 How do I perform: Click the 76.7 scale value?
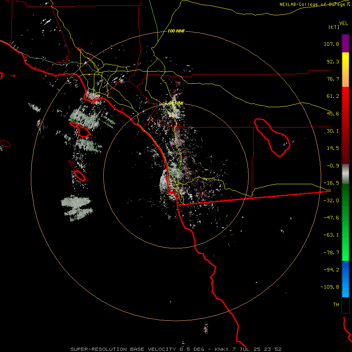pyautogui.click(x=333, y=79)
